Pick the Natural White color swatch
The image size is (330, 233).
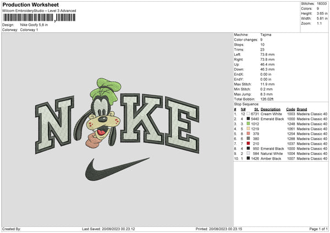click(x=249, y=153)
